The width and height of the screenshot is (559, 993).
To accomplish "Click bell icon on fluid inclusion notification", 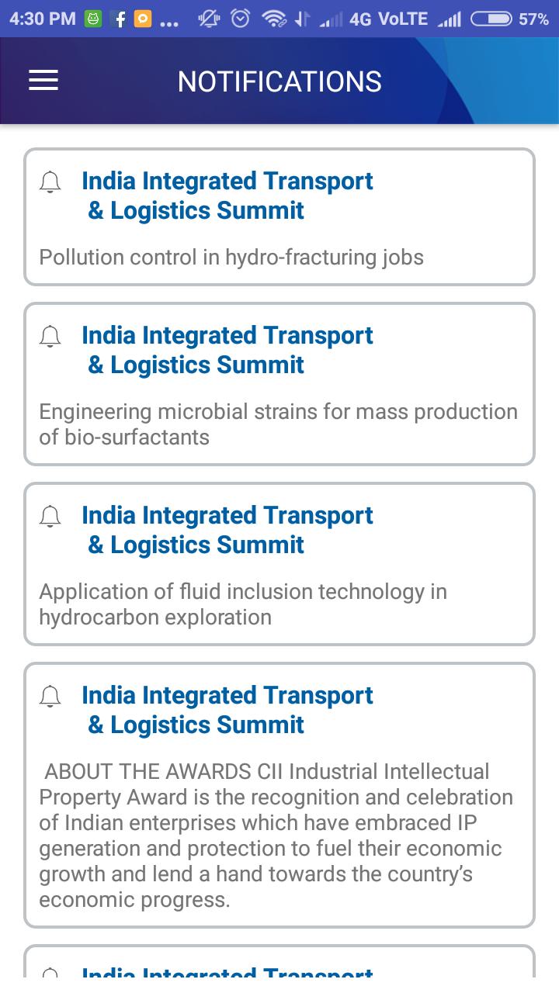I will [x=50, y=517].
